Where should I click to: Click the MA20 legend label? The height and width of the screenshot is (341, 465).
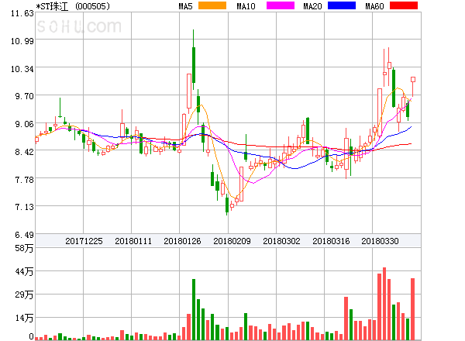point(312,6)
